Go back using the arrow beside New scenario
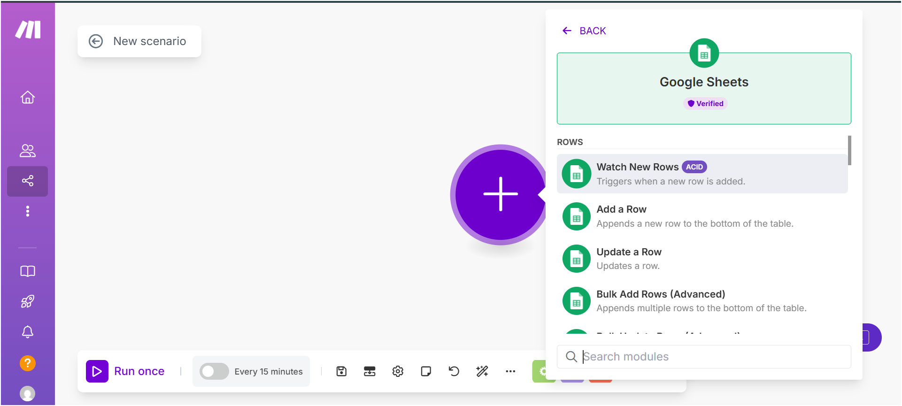Screen dimensions: 902x406 [96, 41]
